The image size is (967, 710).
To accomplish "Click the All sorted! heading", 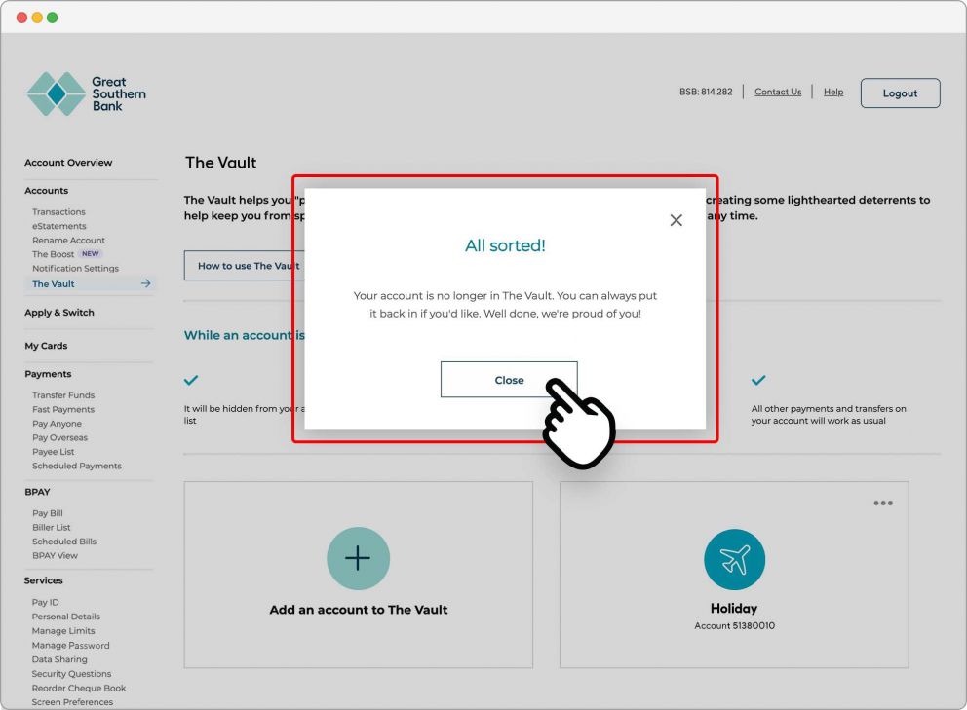I will coord(505,245).
